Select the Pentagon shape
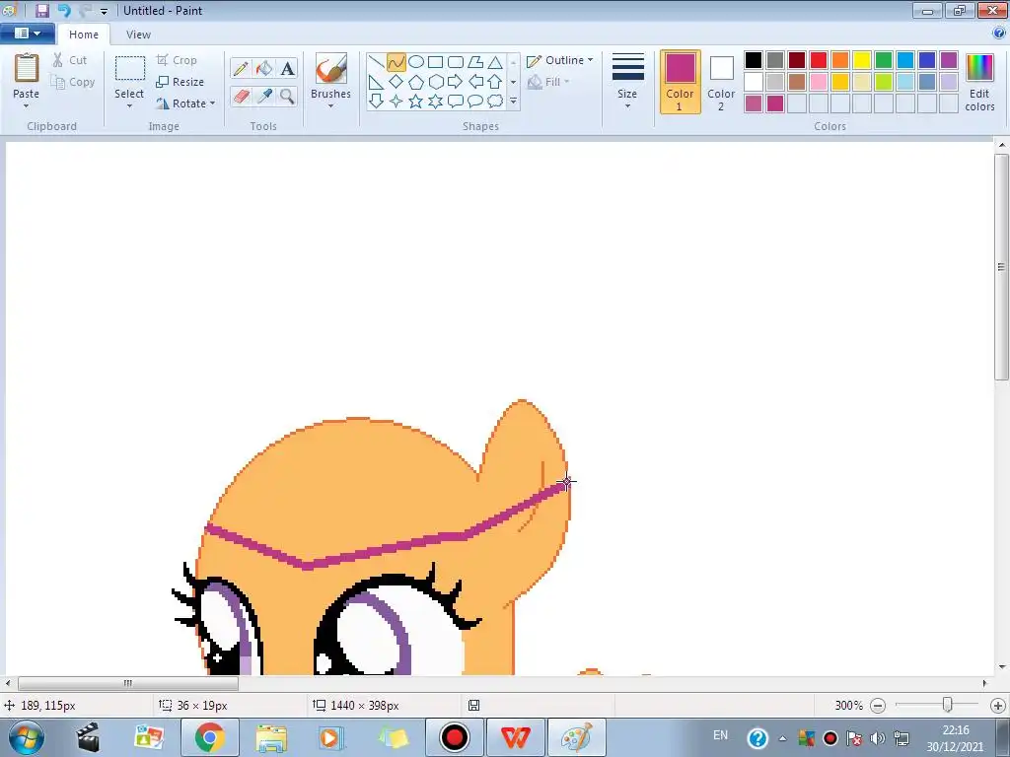The image size is (1010, 757). pyautogui.click(x=416, y=82)
